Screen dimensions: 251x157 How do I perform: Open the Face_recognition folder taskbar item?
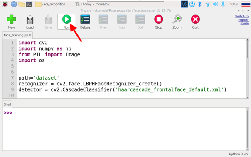point(50,4)
